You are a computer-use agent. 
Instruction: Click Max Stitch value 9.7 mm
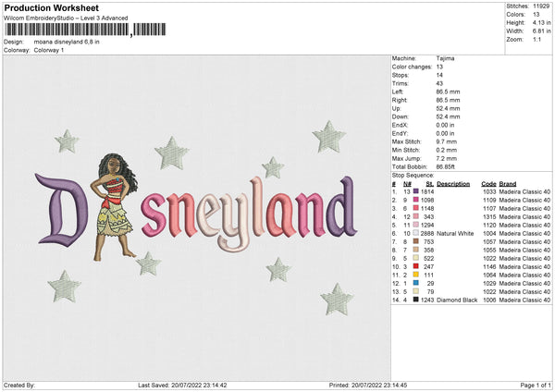447,141
